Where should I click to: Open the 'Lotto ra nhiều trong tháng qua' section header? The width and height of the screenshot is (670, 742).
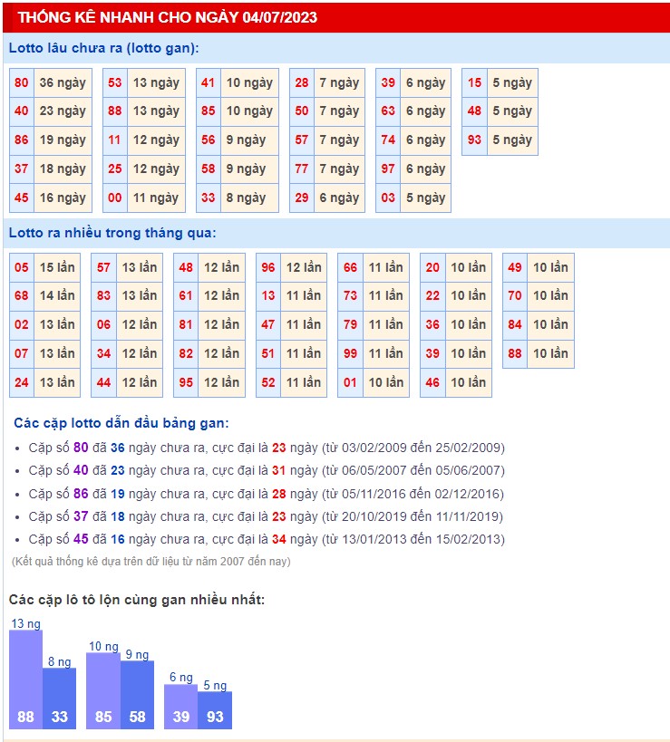tap(112, 233)
